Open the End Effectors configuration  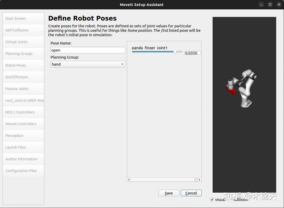tap(17, 77)
